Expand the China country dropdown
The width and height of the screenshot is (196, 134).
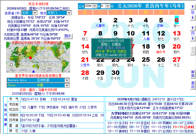pos(67,85)
